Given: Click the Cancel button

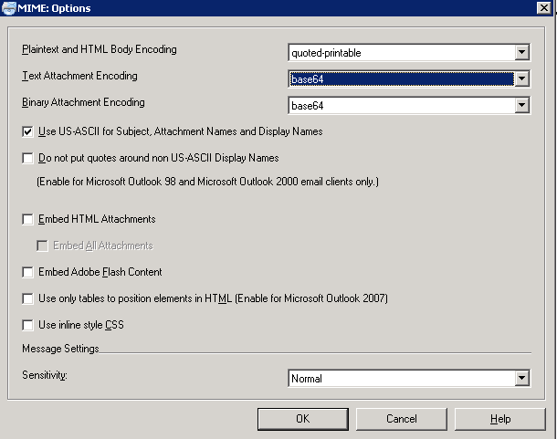Looking at the screenshot, I should coord(402,419).
